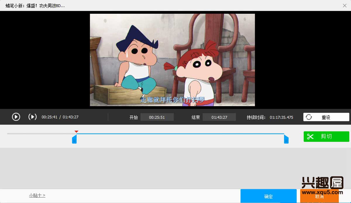The image size is (351, 203).
Task: Click the 结束 end label
Action: pos(196,117)
